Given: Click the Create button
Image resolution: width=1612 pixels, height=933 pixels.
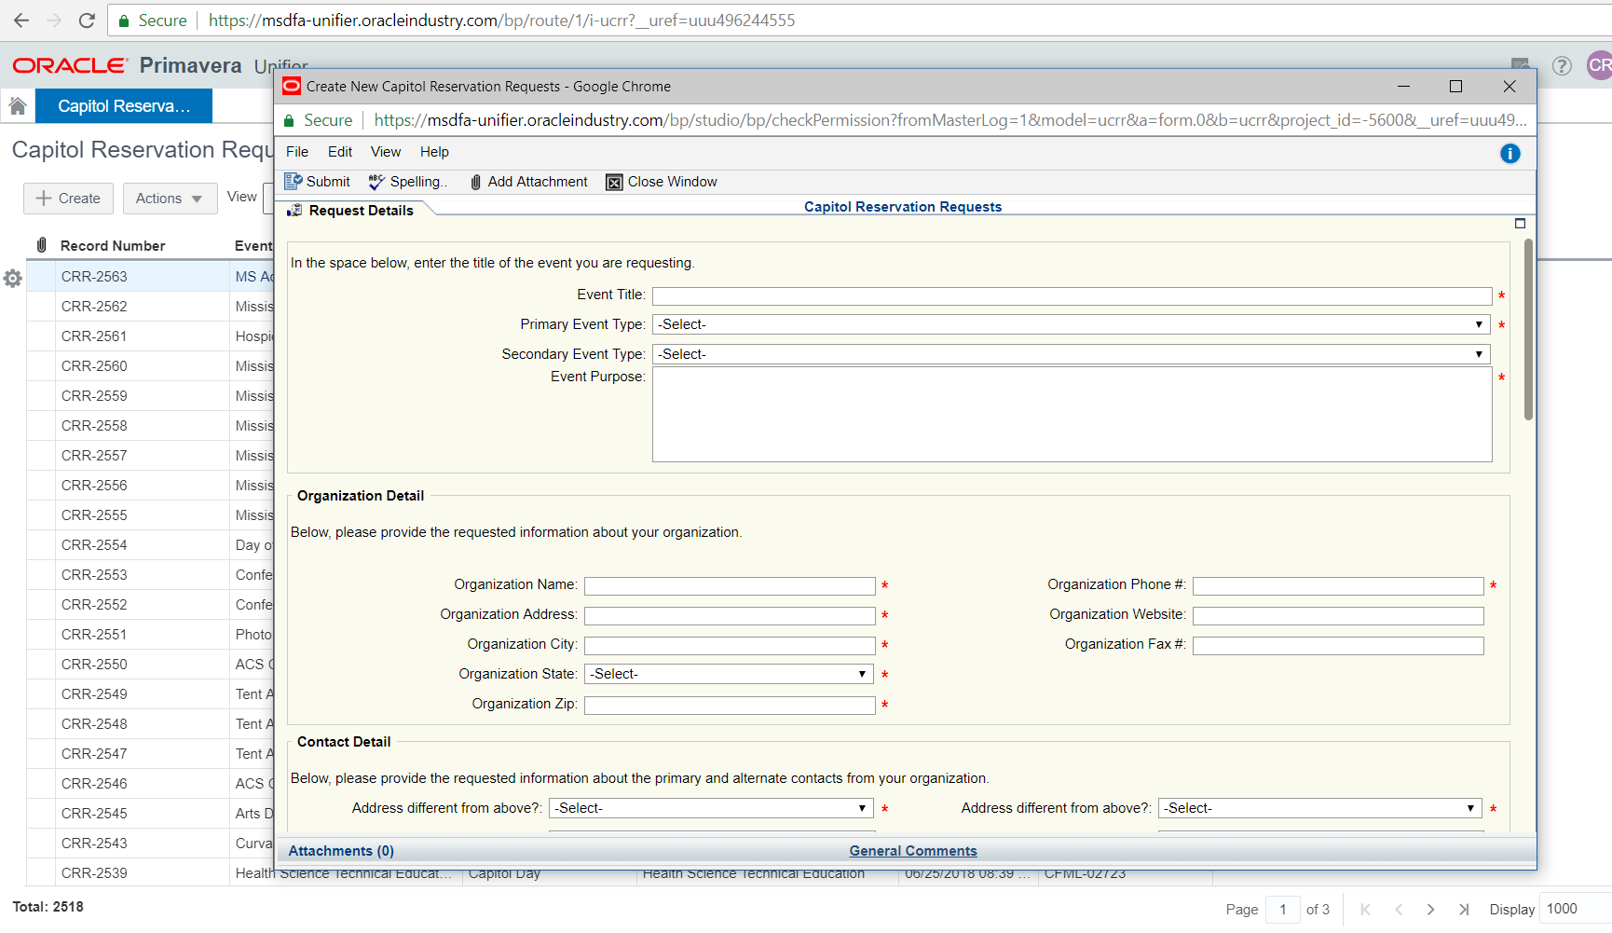Looking at the screenshot, I should tap(68, 199).
